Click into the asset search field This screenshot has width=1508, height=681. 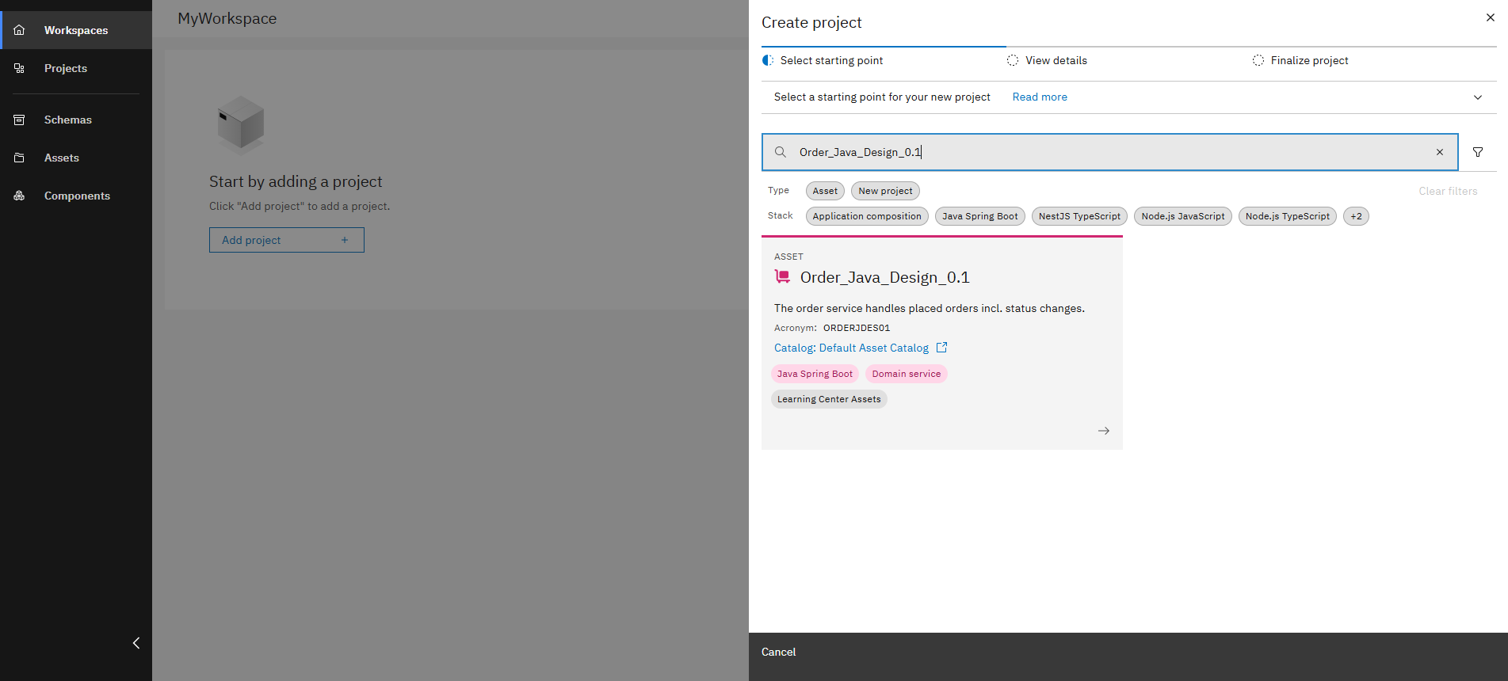tap(1109, 152)
